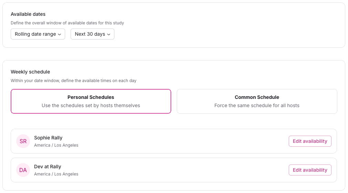348x193 pixels.
Task: Click the 'Define the overall window' description
Action: (x=67, y=23)
